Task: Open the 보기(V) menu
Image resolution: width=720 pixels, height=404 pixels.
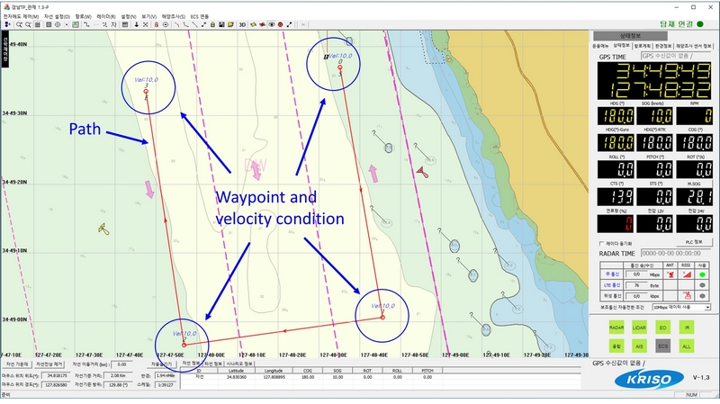Action: point(148,16)
